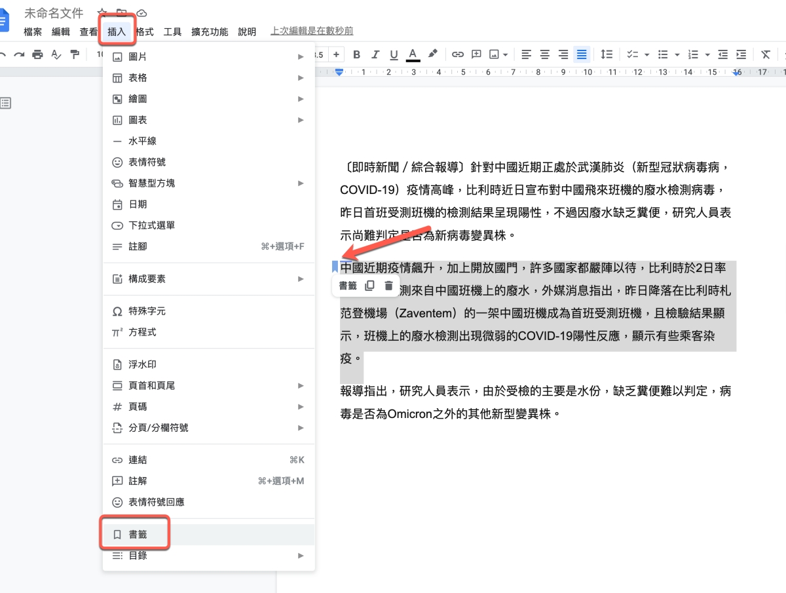Expand the 構成要素 submenu
Viewport: 786px width, 593px height.
(x=209, y=279)
